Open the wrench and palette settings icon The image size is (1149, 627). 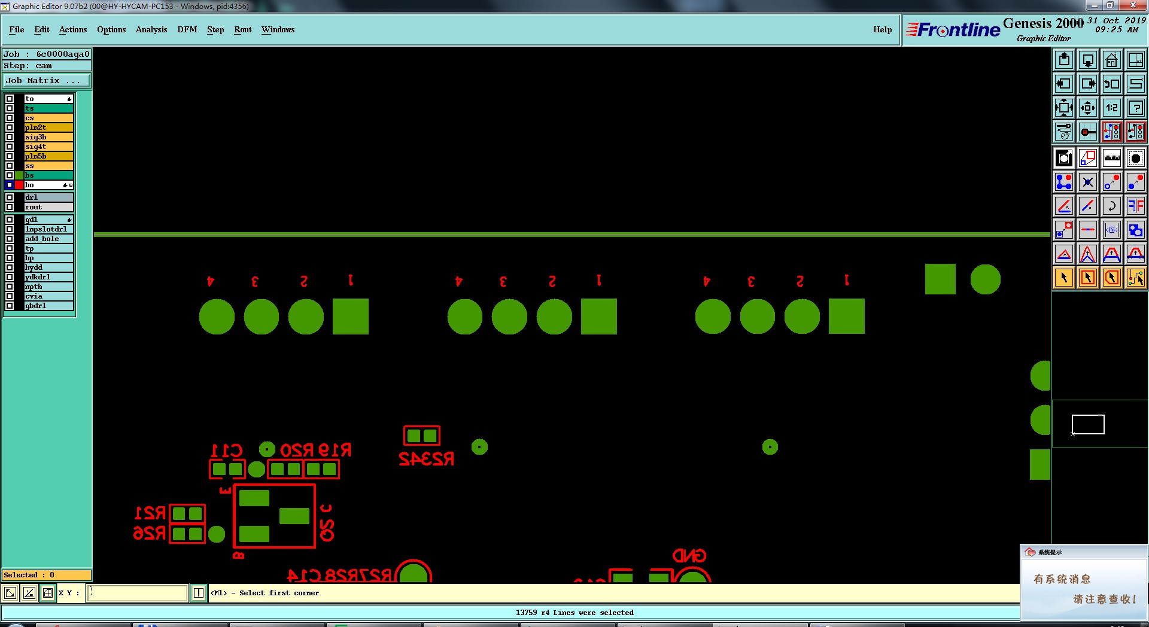tap(1064, 132)
